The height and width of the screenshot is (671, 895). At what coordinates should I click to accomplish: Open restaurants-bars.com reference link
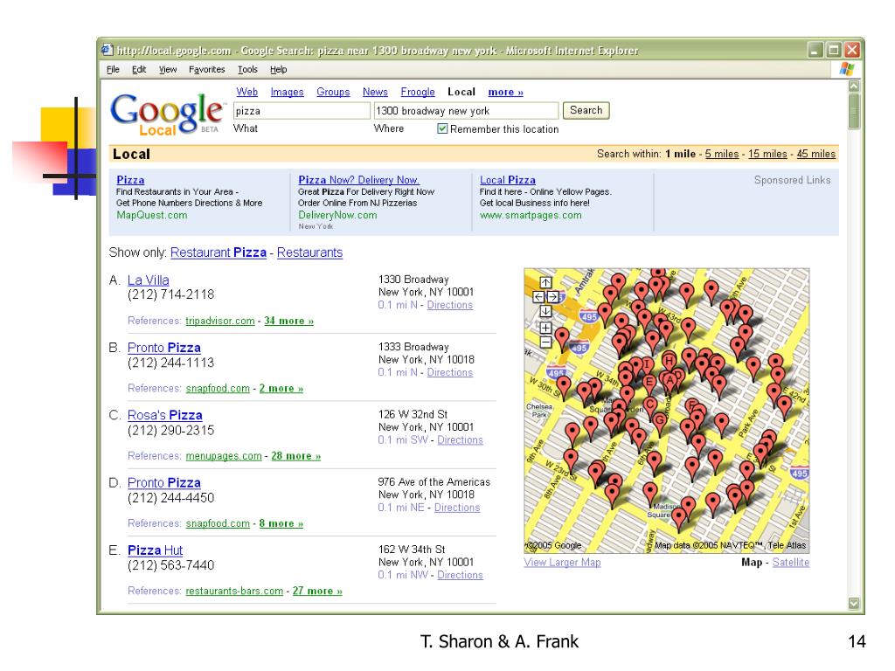coord(234,591)
